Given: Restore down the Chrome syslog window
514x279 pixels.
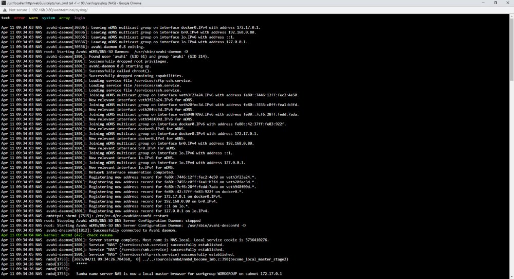Looking at the screenshot, I should click(495, 3).
